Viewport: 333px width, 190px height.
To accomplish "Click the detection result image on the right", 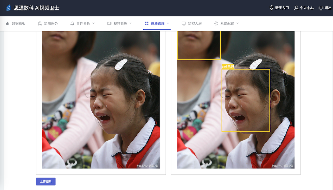I will [236, 100].
